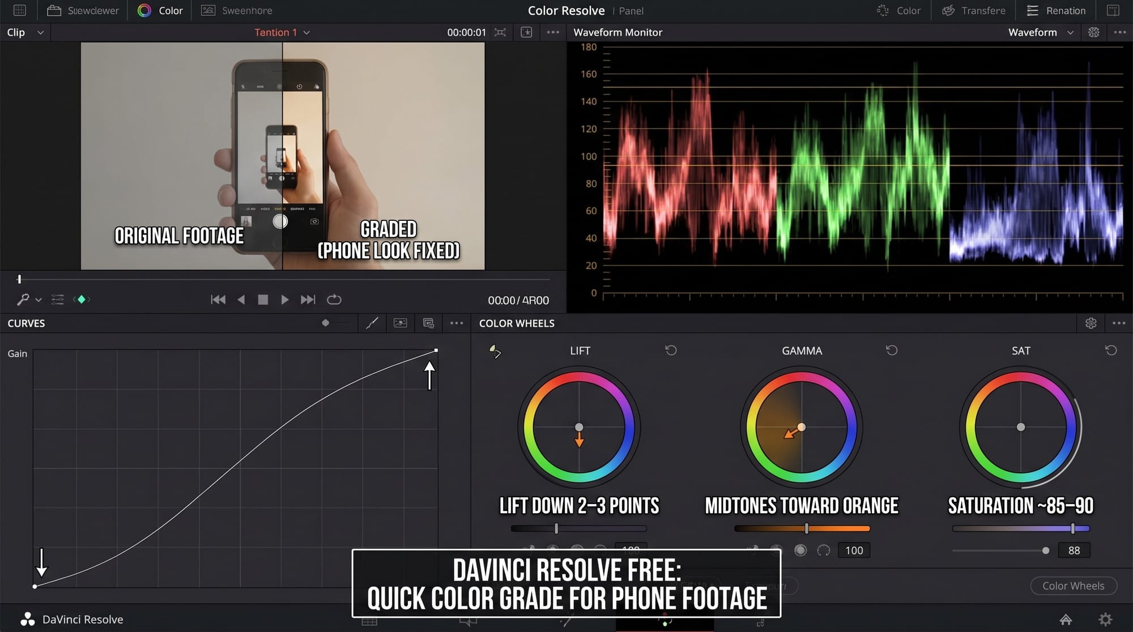Click the Color Wheels button
This screenshot has width=1133, height=632.
(x=1073, y=586)
